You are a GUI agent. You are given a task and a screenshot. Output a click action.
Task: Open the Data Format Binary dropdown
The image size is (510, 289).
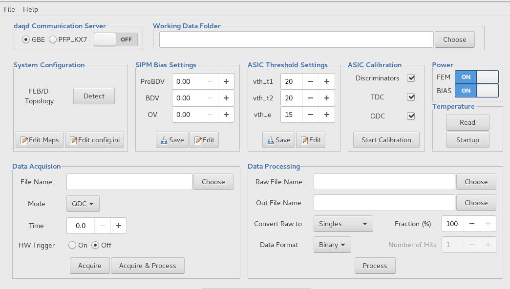coord(332,245)
